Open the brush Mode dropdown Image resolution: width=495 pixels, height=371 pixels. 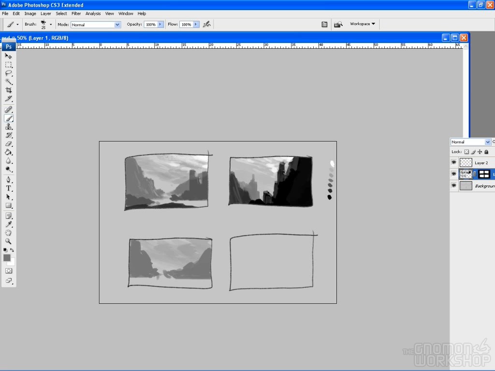[x=117, y=25]
